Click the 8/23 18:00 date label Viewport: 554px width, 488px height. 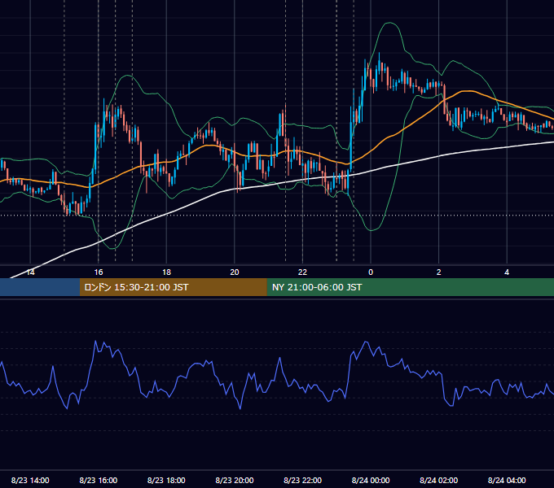coord(166,480)
